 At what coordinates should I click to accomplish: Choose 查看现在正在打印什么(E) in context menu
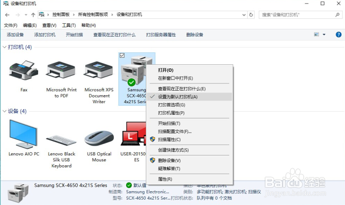point(189,89)
